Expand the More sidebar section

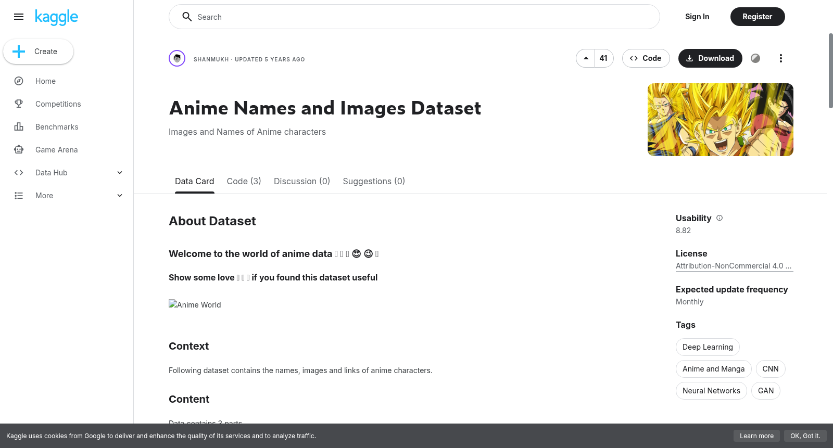[120, 196]
